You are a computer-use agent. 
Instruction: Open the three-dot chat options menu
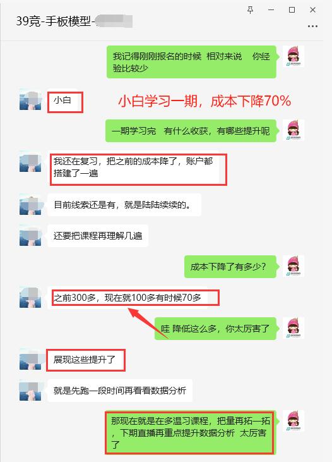coord(312,26)
